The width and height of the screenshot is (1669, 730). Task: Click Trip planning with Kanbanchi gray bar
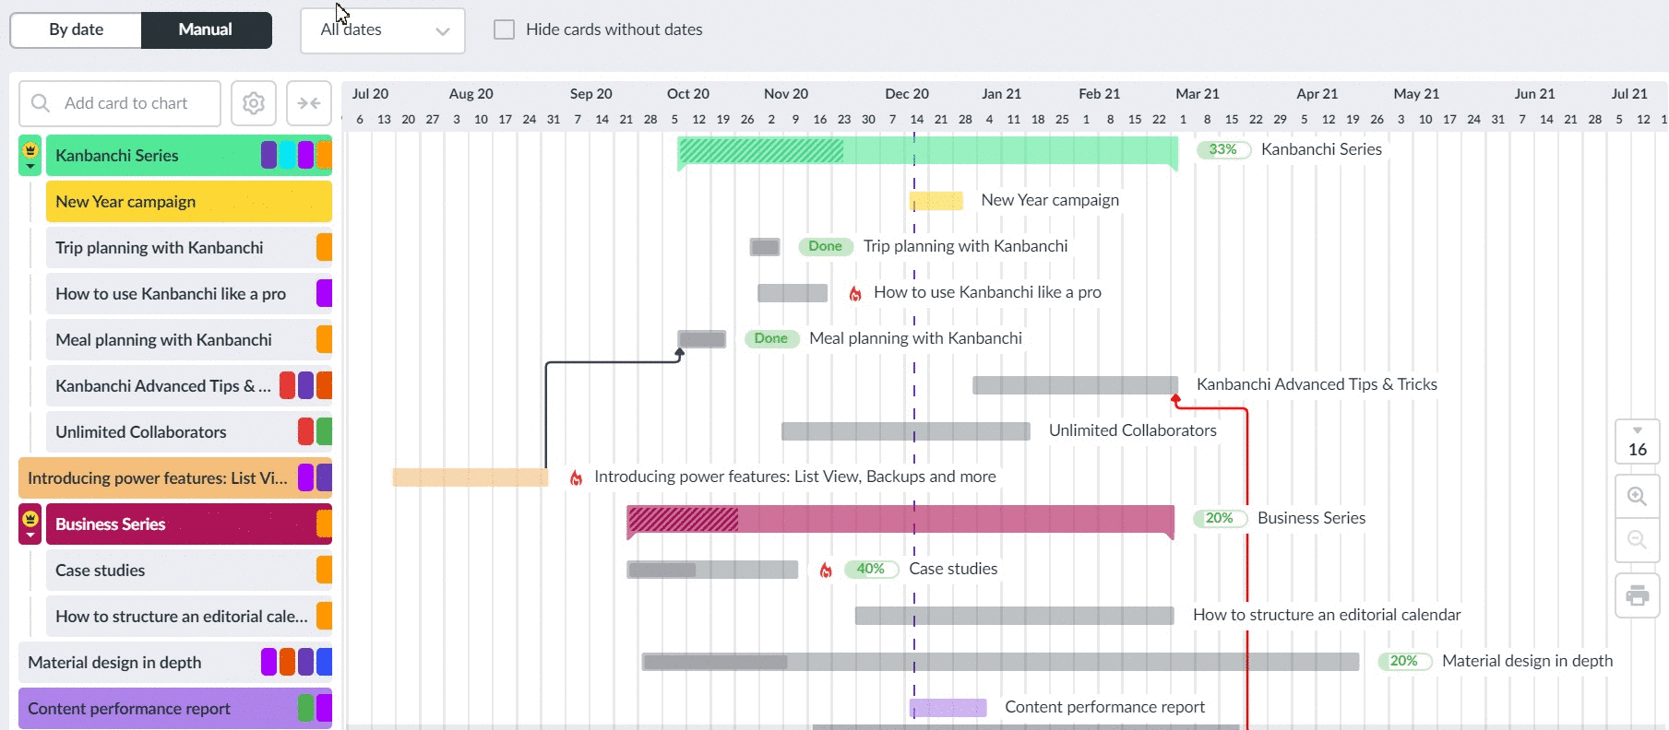pos(765,247)
